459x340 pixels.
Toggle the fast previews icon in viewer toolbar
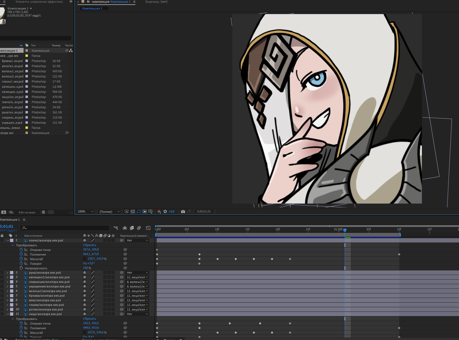pyautogui.click(x=127, y=211)
